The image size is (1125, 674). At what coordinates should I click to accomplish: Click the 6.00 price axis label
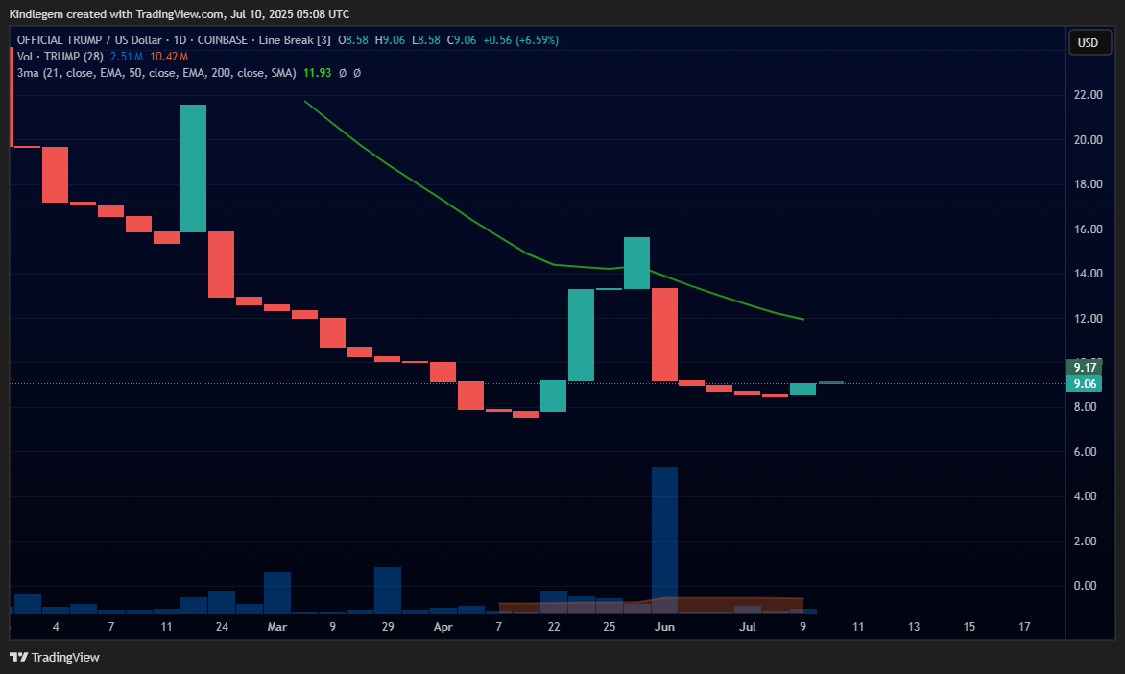[x=1085, y=451]
